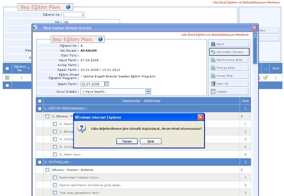Cancel with the İptal button

pos(151,141)
